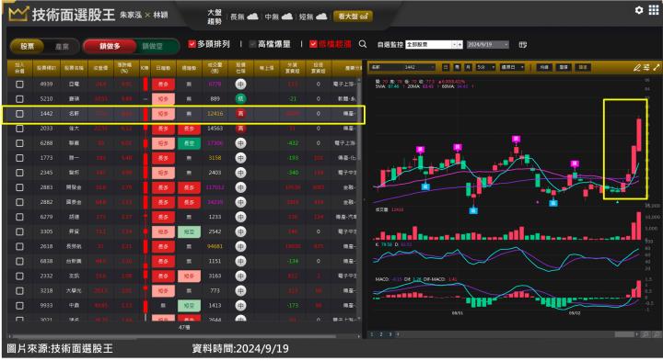Go to chart page 1
This screenshot has height=361, width=663.
click(x=372, y=334)
